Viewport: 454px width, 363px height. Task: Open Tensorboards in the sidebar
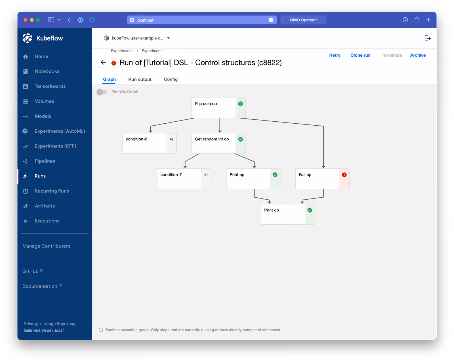tap(50, 86)
